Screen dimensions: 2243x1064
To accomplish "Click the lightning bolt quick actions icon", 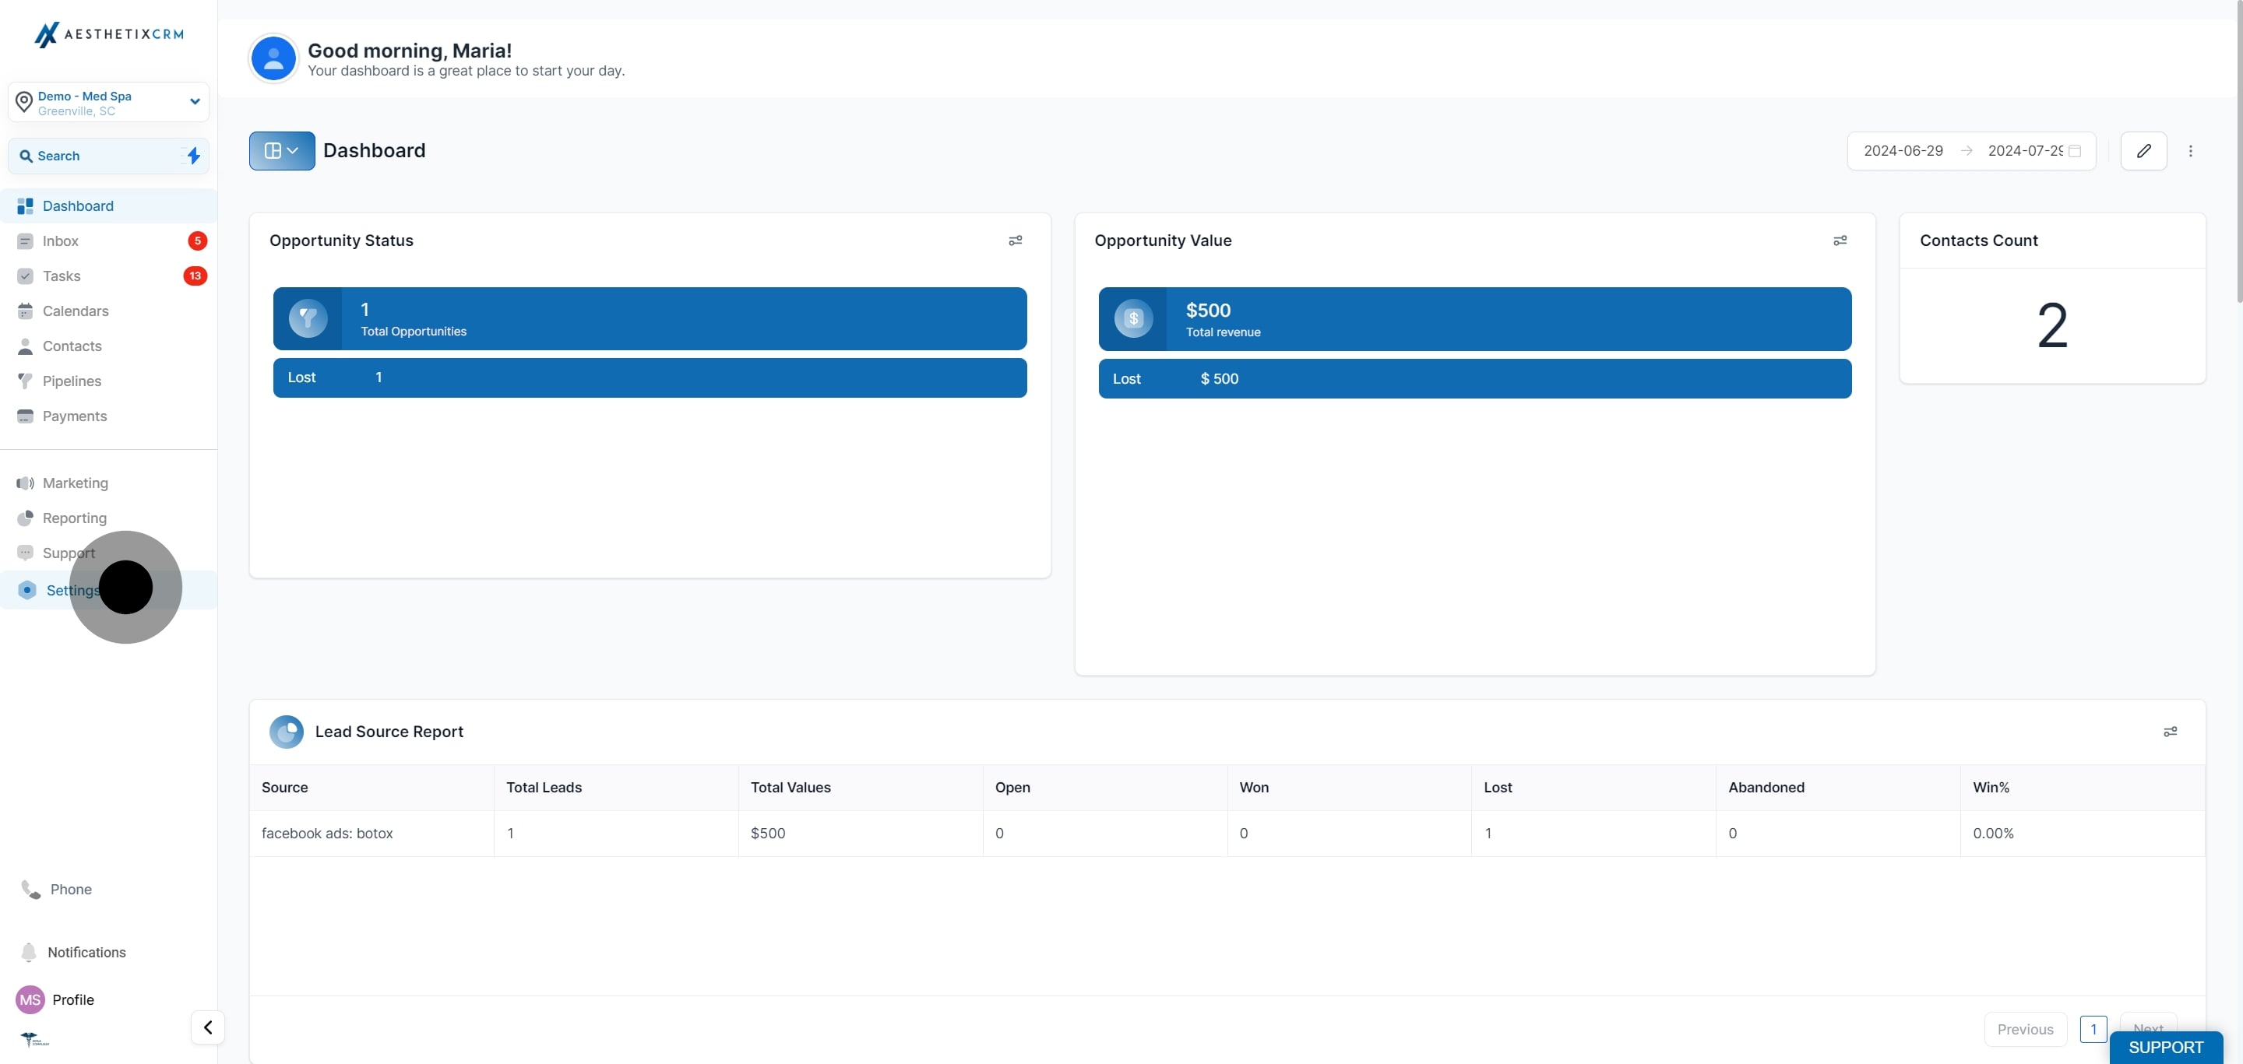I will [193, 156].
